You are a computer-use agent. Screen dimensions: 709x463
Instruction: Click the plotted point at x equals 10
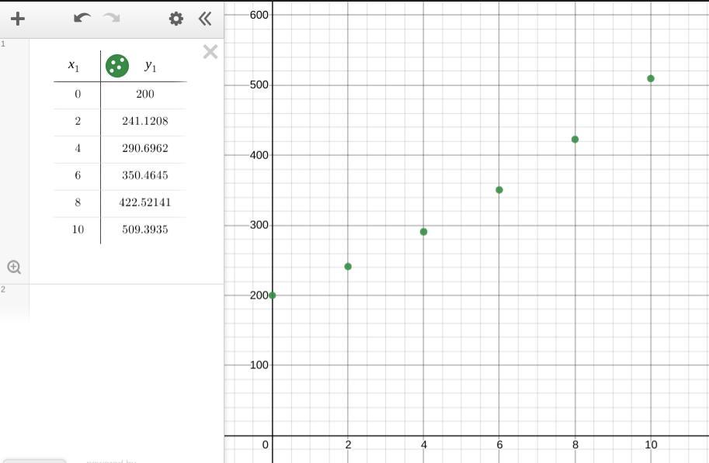tap(651, 79)
